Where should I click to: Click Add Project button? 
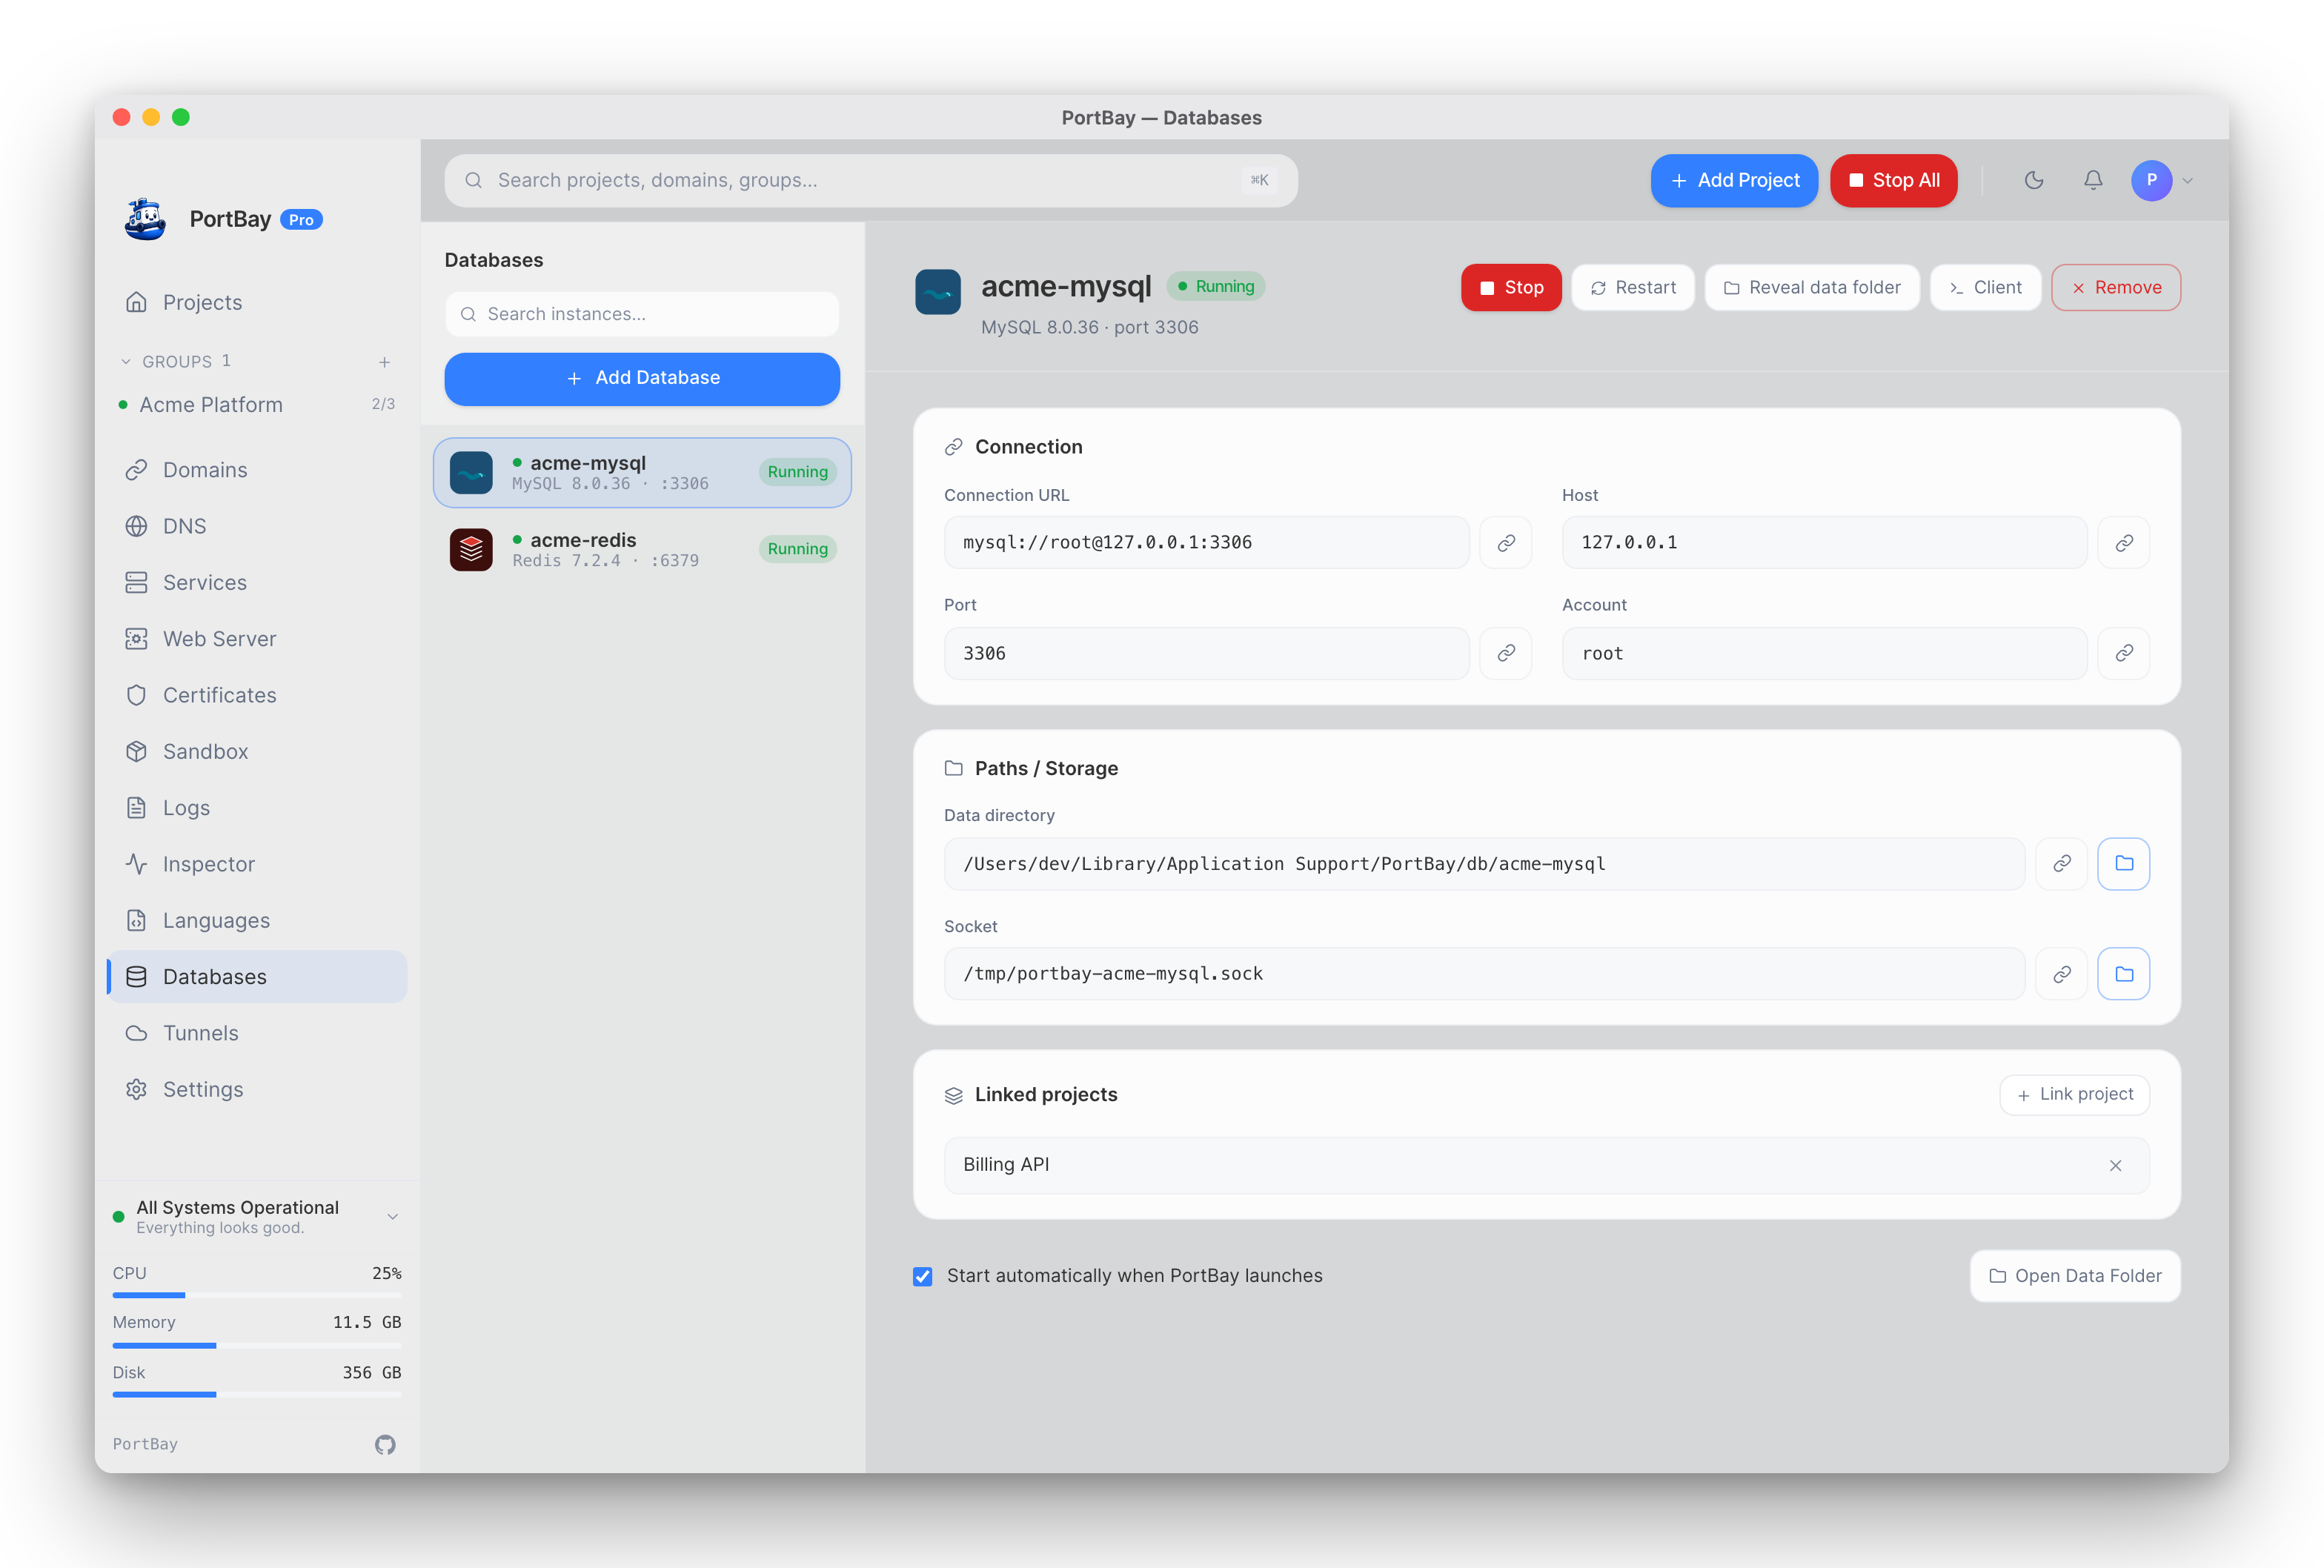tap(1734, 180)
